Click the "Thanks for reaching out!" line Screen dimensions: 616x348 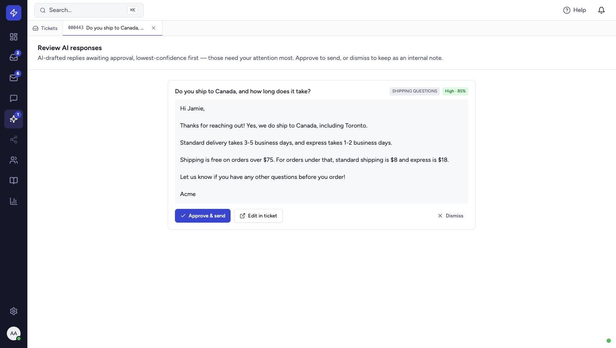(x=274, y=125)
